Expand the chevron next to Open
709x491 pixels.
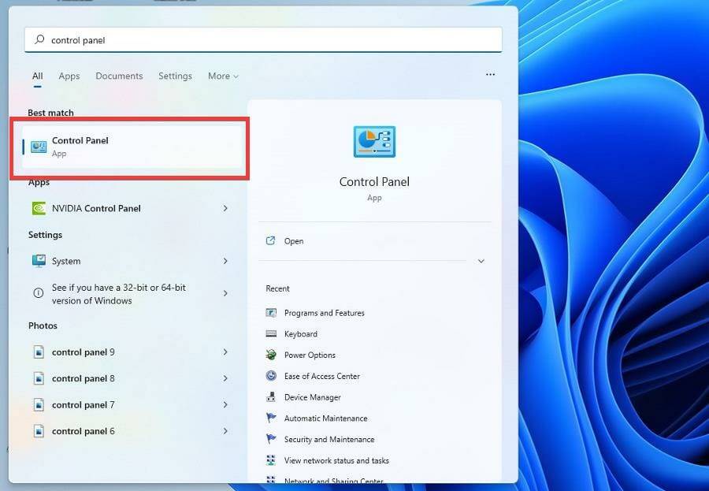(481, 260)
